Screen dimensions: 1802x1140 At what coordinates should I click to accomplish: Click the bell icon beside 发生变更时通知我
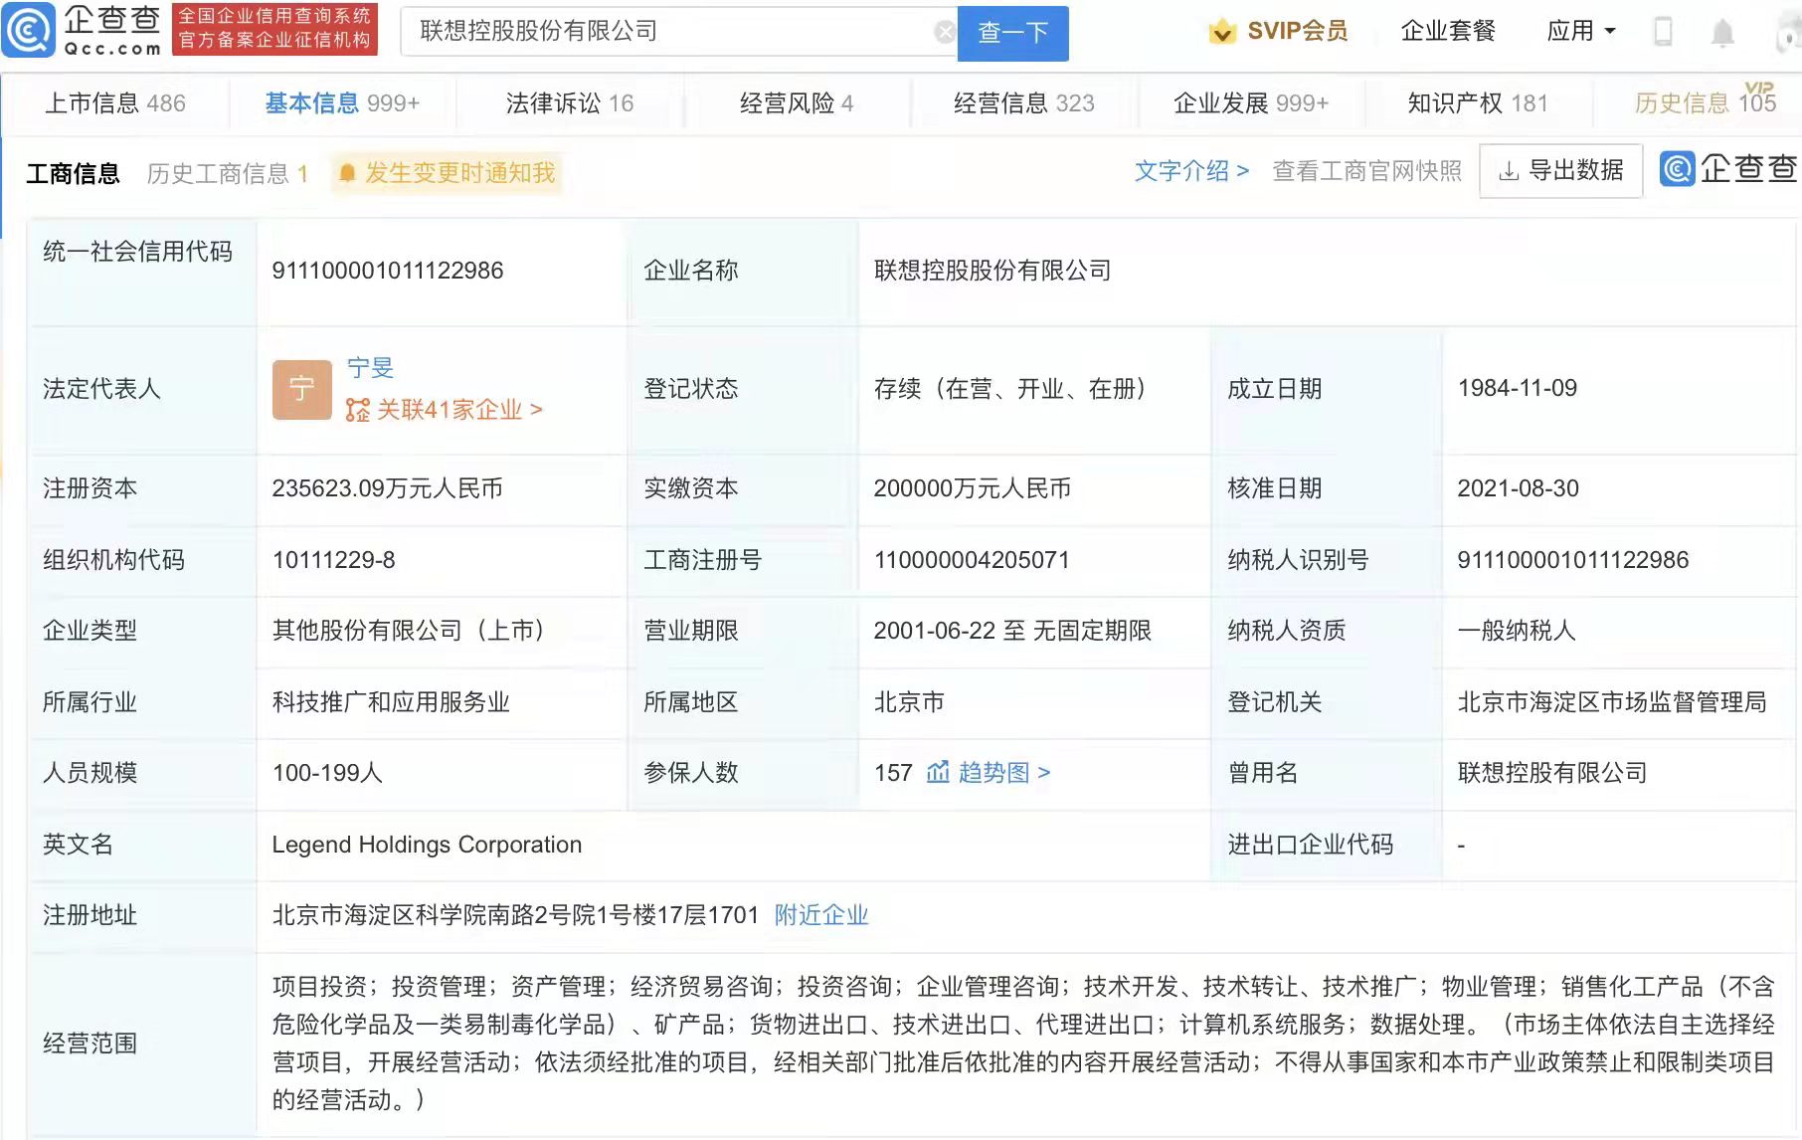click(347, 173)
